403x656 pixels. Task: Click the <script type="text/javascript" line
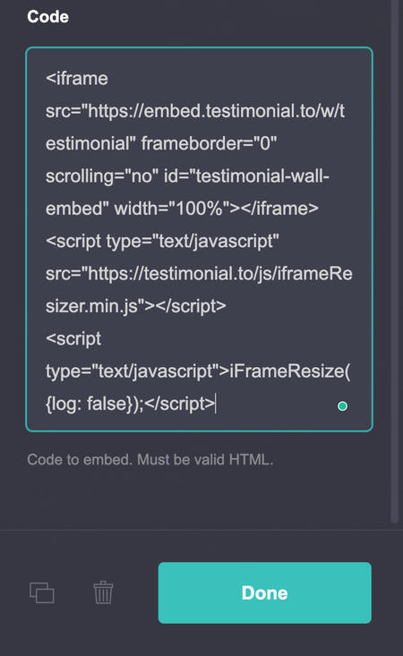point(162,241)
